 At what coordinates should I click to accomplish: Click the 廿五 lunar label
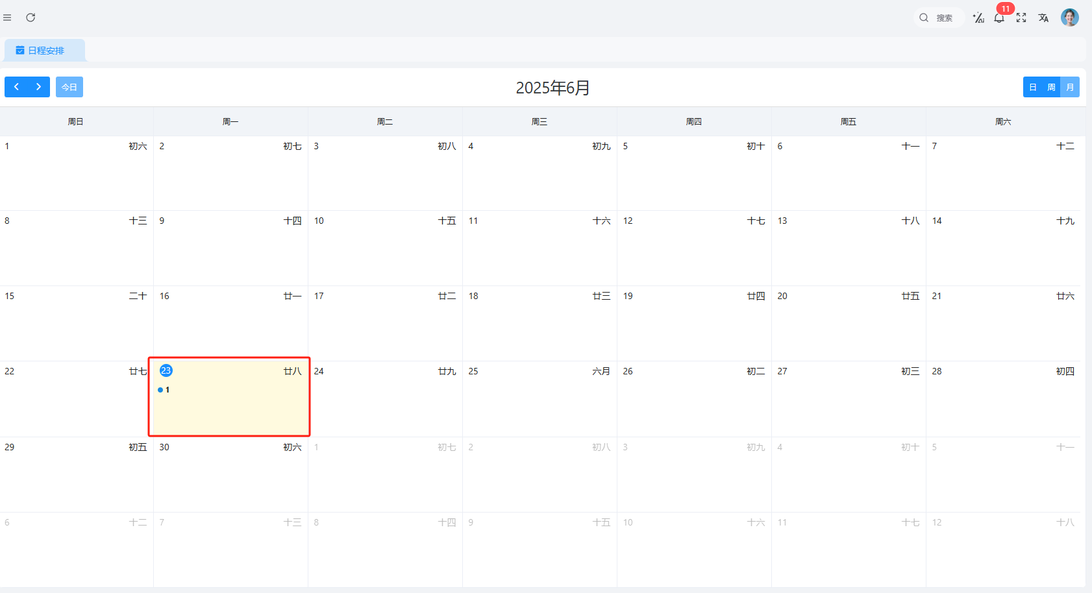(x=910, y=296)
